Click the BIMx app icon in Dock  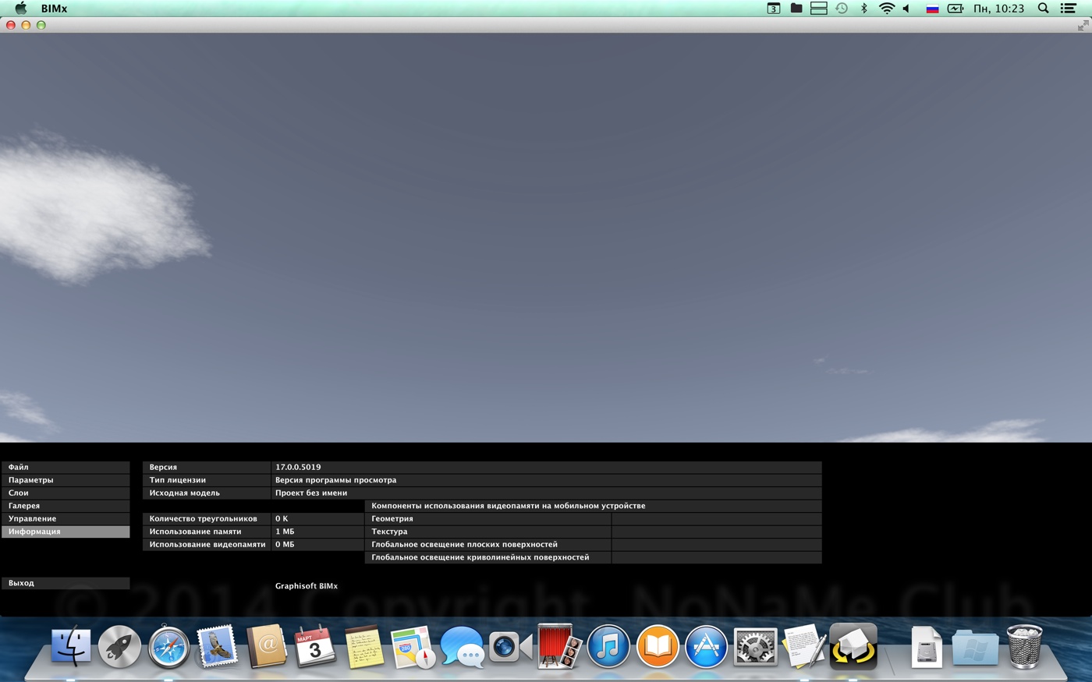(853, 647)
